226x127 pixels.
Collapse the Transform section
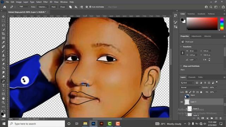click(x=181, y=47)
